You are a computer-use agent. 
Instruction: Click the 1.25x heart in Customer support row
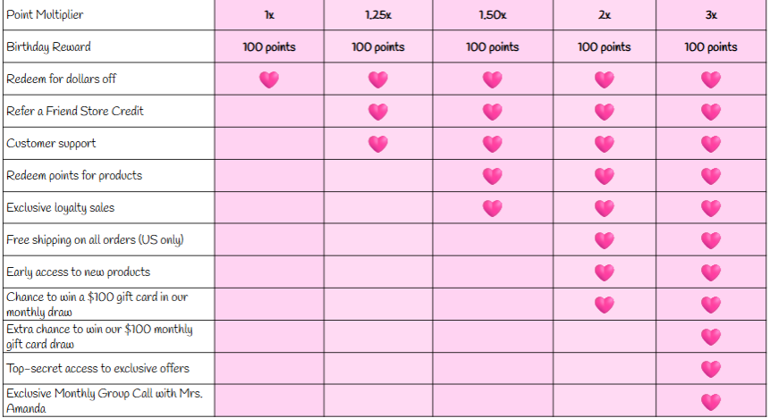point(378,144)
